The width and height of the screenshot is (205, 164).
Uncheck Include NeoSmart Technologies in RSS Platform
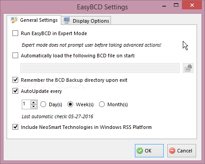pyautogui.click(x=16, y=127)
